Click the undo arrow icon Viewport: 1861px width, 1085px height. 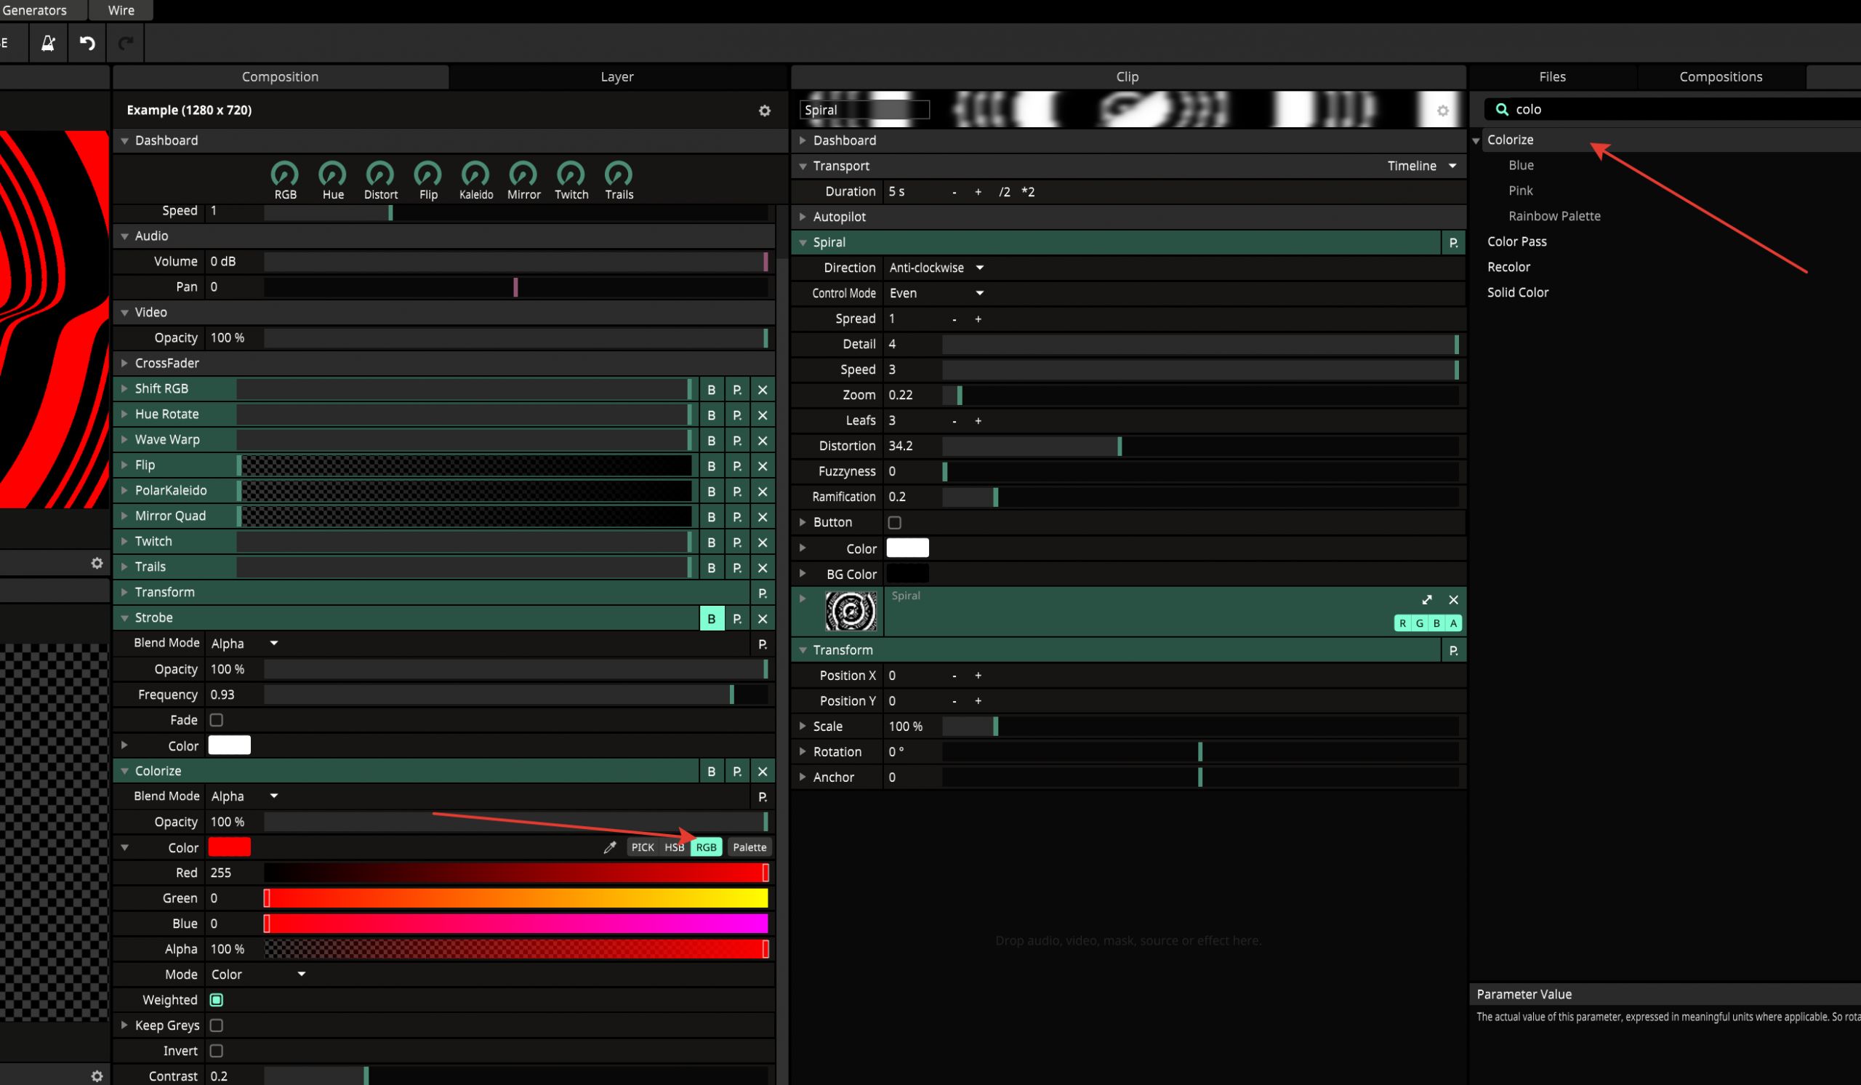pyautogui.click(x=87, y=43)
